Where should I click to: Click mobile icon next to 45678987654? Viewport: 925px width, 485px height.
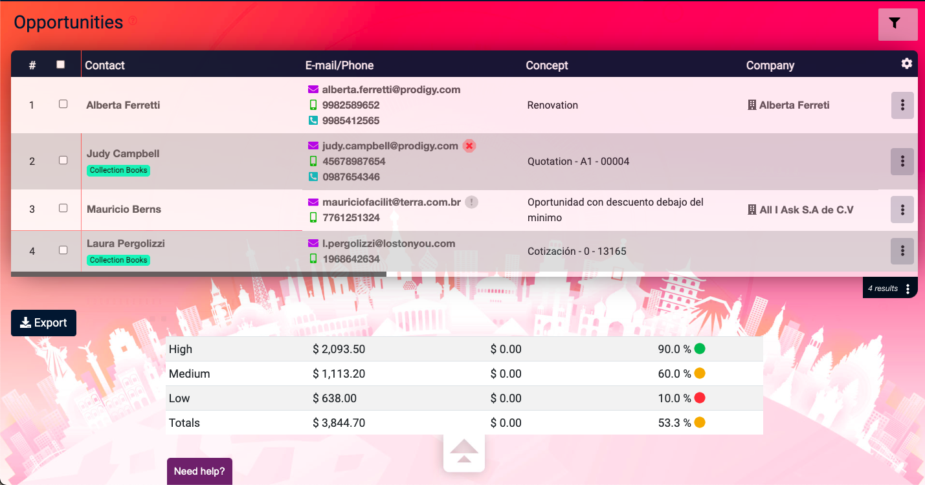(x=313, y=161)
